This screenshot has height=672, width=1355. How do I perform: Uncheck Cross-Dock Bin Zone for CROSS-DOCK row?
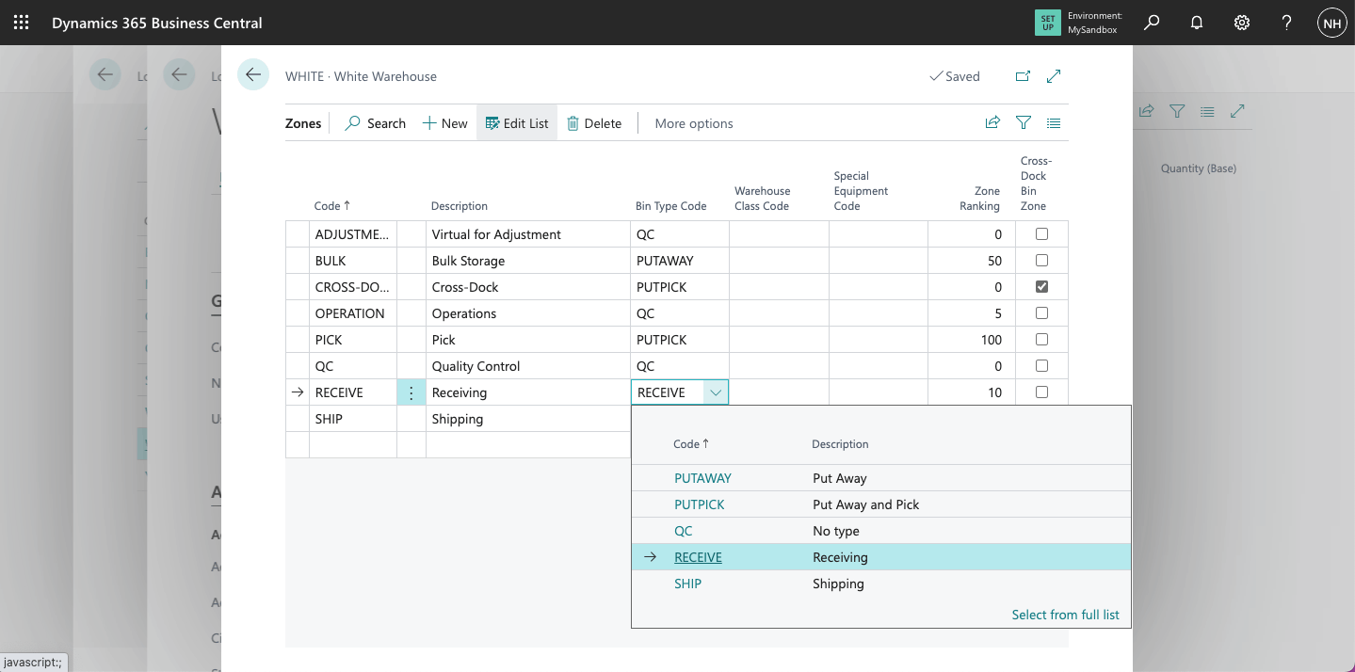point(1041,287)
